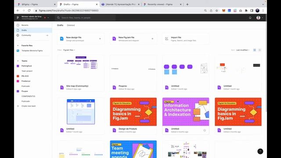Click Site map (Community) file type icon

click(x=62, y=87)
